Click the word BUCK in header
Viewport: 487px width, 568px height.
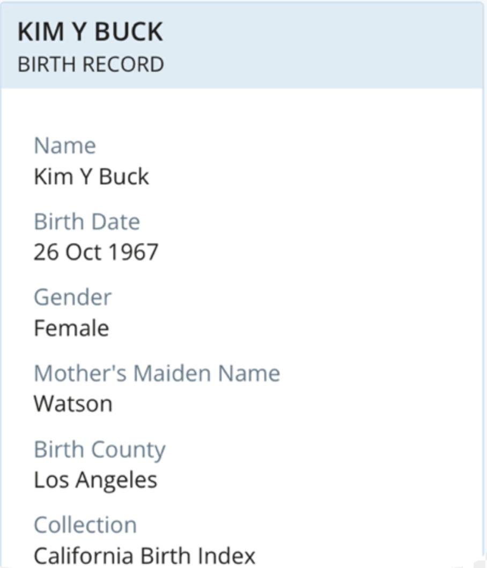pos(129,32)
